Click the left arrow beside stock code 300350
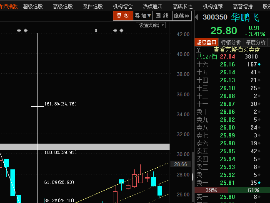This screenshot has height=203, width=270. point(197,17)
